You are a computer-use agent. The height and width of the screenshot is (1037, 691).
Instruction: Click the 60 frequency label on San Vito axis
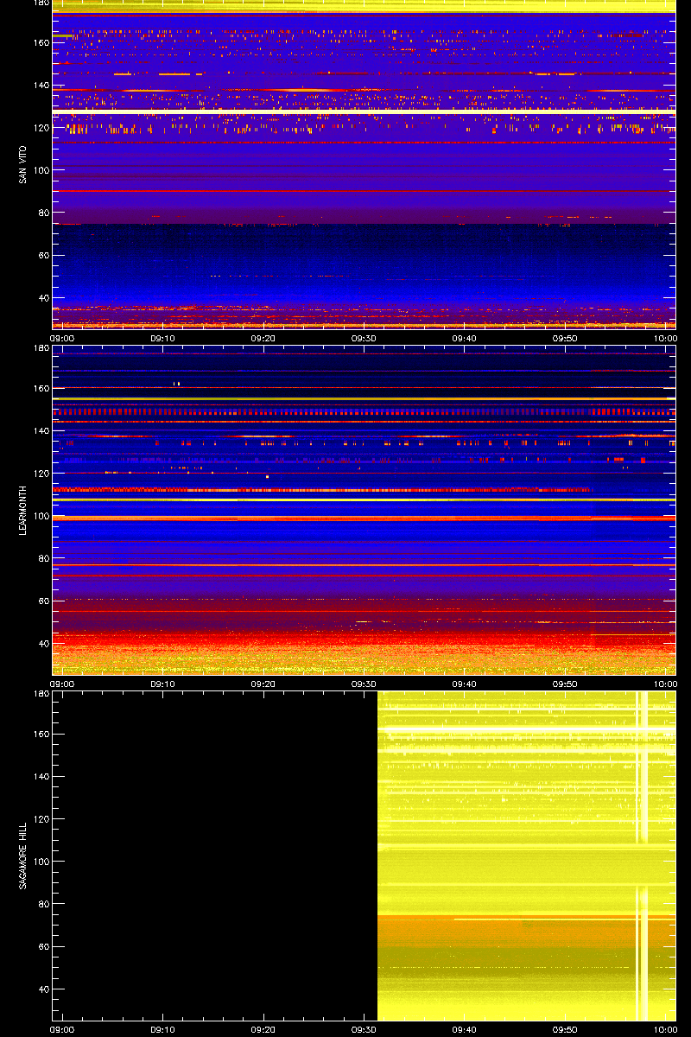(42, 255)
